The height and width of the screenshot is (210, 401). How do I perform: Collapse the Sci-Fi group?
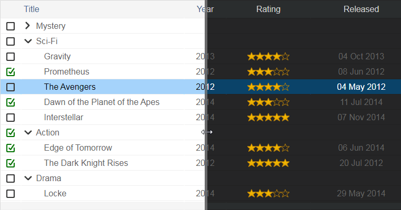pos(28,41)
